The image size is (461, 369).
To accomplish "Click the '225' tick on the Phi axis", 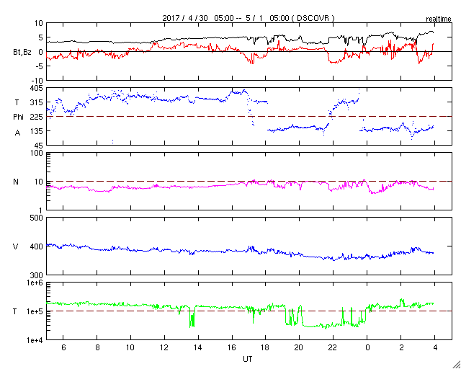I will point(37,117).
